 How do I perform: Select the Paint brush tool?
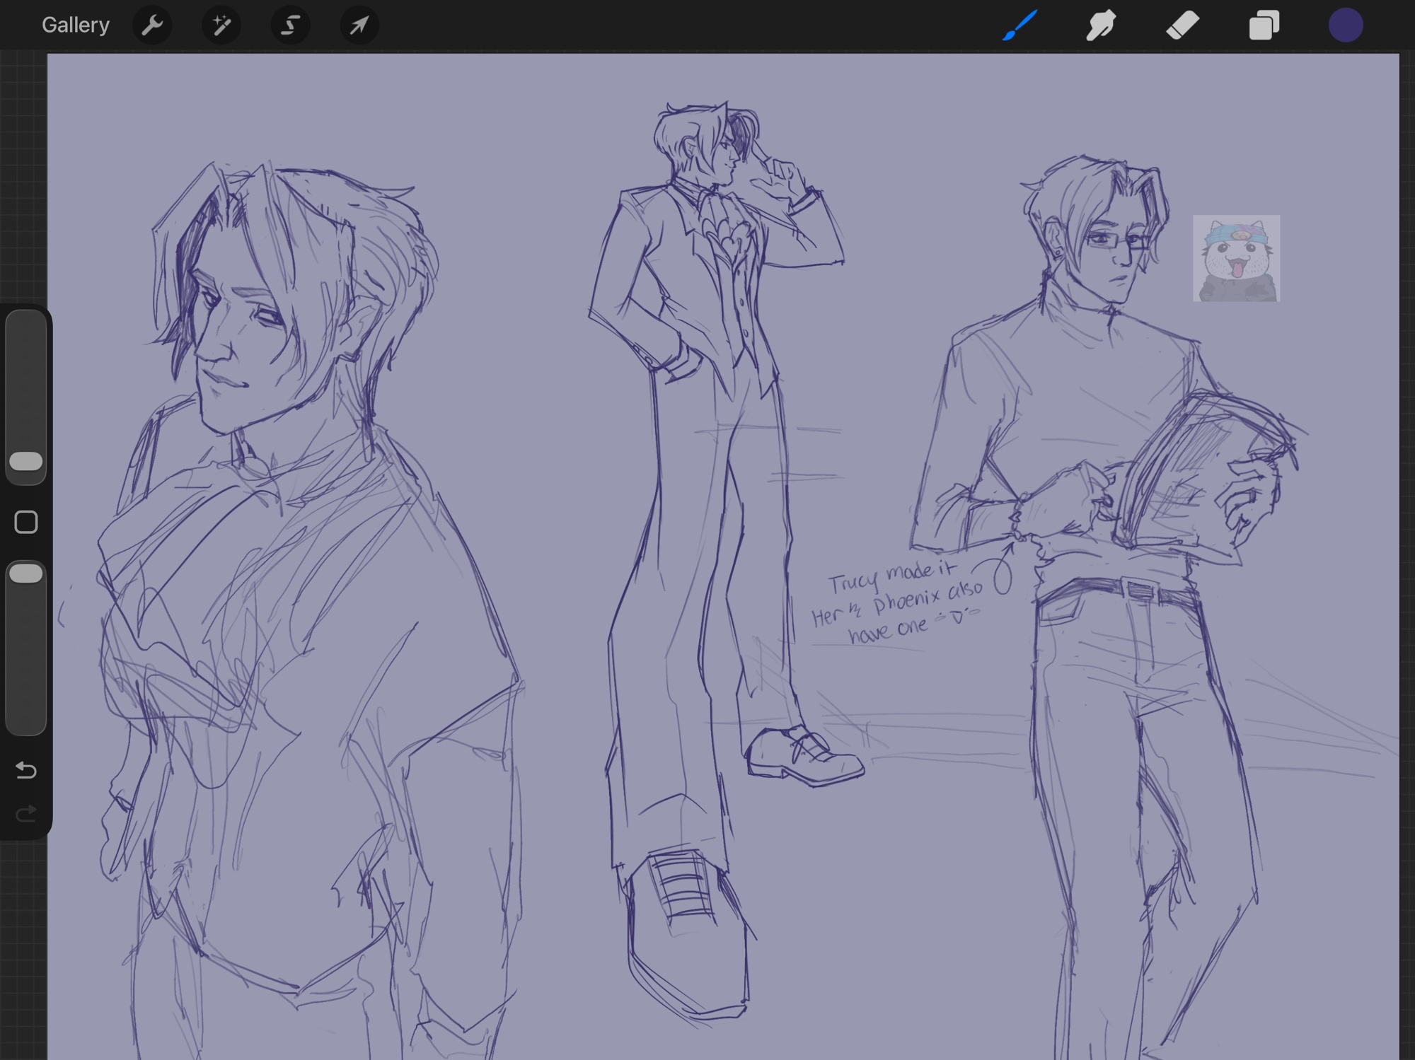(1020, 25)
